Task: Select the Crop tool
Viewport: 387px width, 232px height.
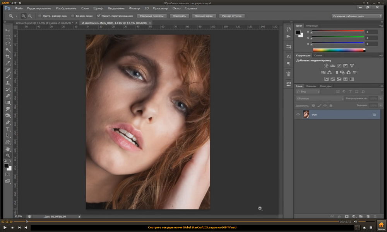Action: click(8, 56)
